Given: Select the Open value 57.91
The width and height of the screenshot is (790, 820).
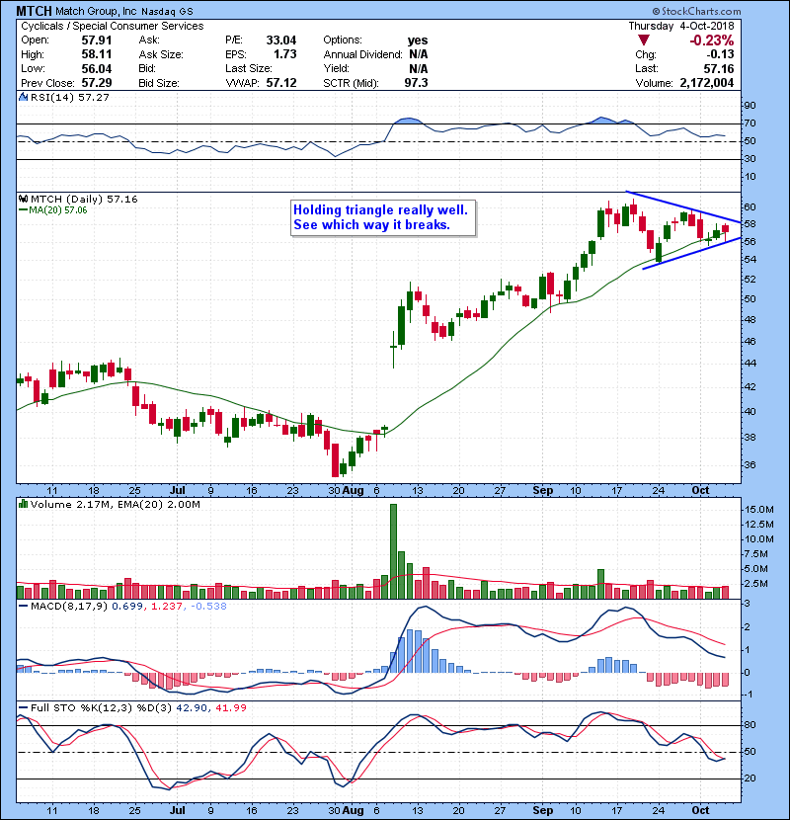Looking at the screenshot, I should [96, 41].
